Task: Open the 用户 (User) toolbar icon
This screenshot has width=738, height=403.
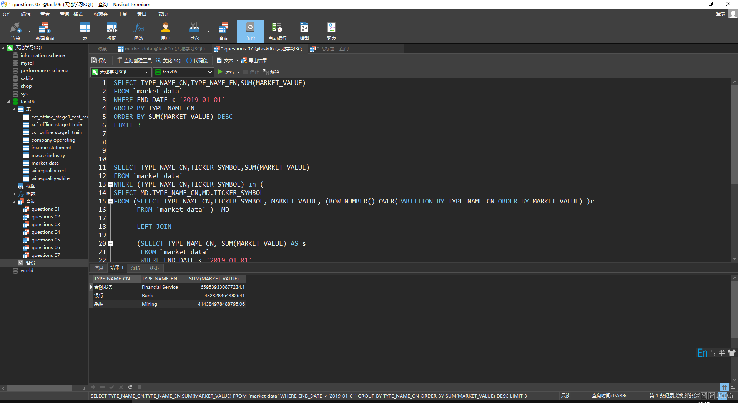Action: (166, 31)
